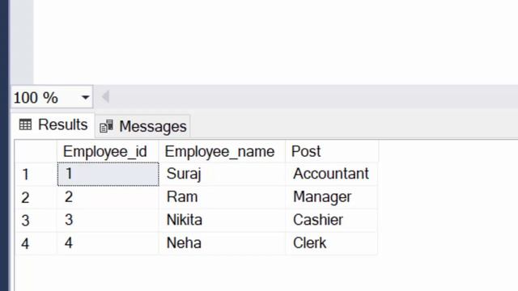Select the Accountant cell
This screenshot has width=518, height=291.
pyautogui.click(x=332, y=175)
